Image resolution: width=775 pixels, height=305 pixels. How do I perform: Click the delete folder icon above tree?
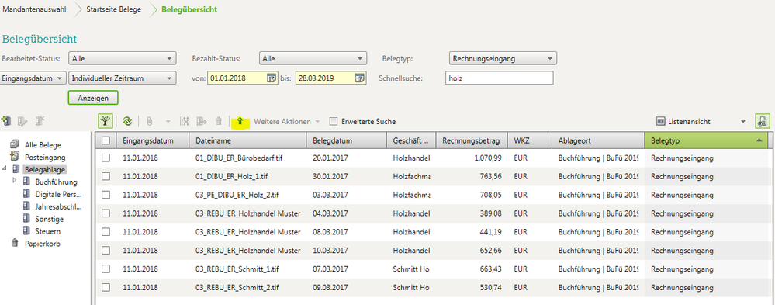[40, 120]
